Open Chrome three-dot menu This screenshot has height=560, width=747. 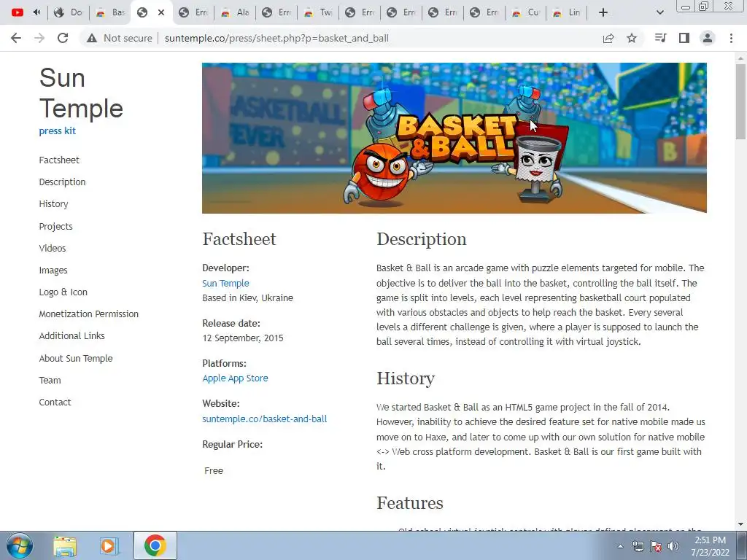point(731,38)
